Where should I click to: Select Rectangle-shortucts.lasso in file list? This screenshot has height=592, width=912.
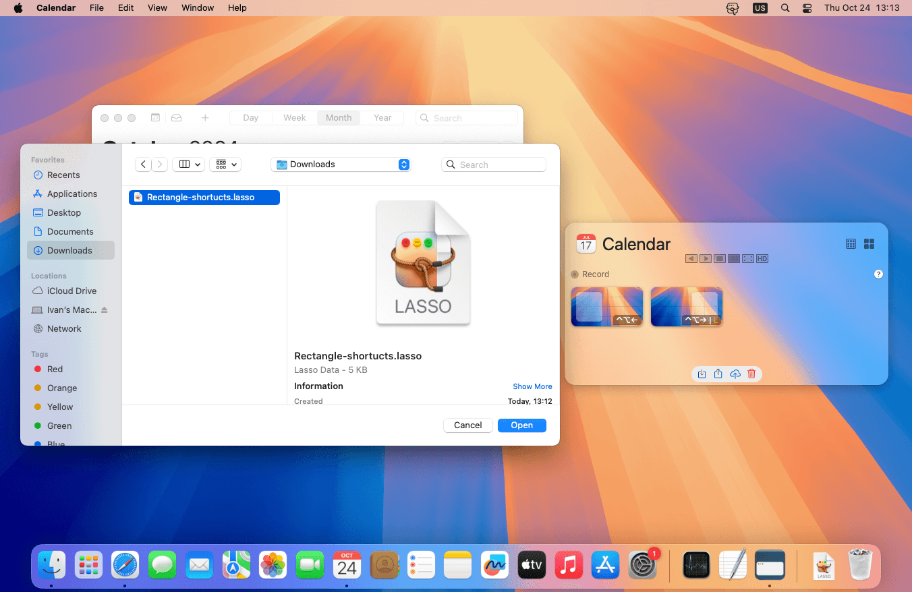pyautogui.click(x=204, y=198)
